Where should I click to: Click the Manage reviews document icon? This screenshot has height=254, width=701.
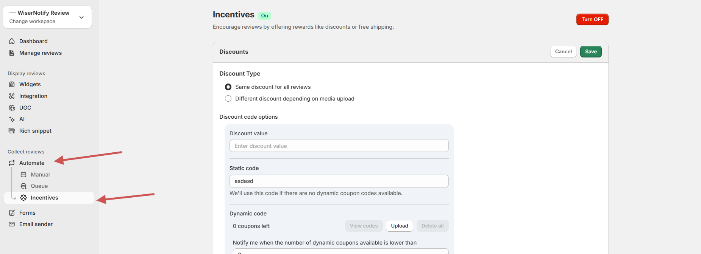tap(12, 53)
